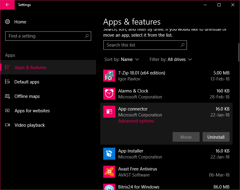The height and width of the screenshot is (190, 240).
Task: Click the Apps & features list icon
Action: click(x=7, y=67)
